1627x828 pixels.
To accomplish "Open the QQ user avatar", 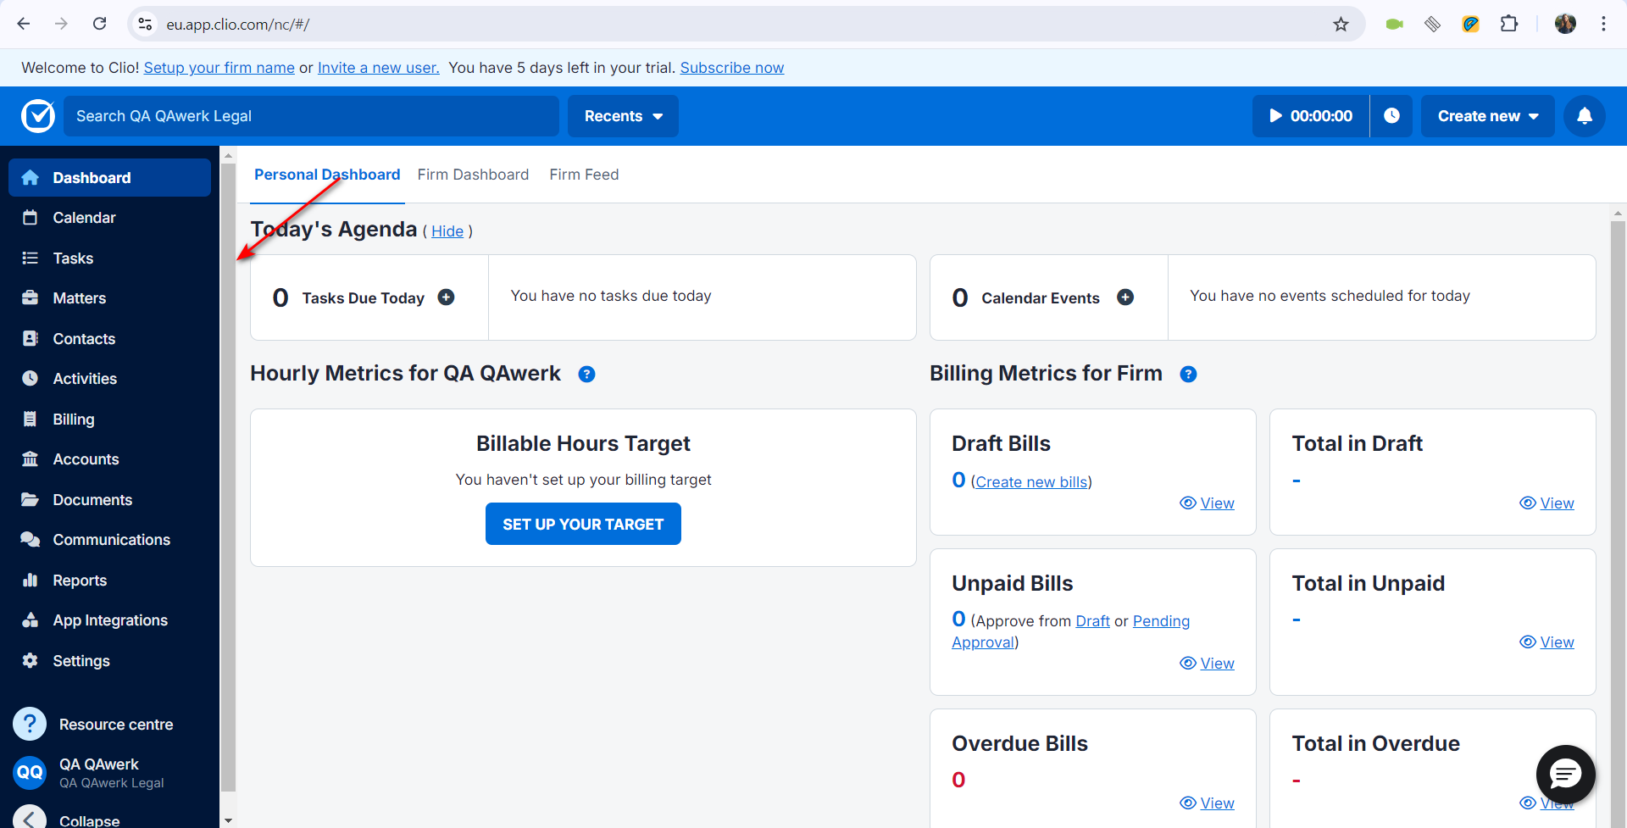I will coord(30,772).
